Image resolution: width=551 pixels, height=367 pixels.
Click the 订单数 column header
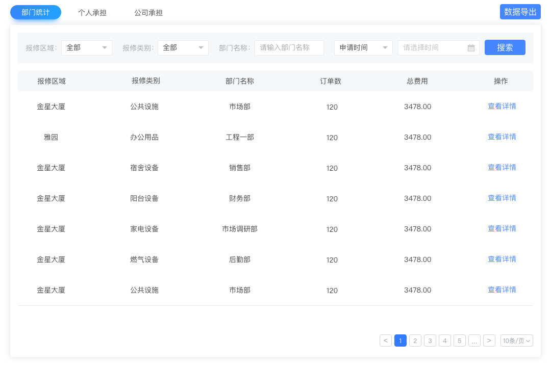pyautogui.click(x=330, y=81)
